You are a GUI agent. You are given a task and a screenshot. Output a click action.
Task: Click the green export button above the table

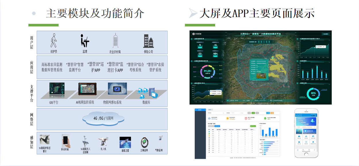click(253, 126)
